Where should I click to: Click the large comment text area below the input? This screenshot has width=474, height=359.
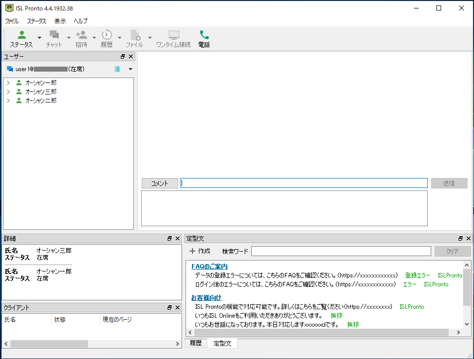tap(284, 208)
